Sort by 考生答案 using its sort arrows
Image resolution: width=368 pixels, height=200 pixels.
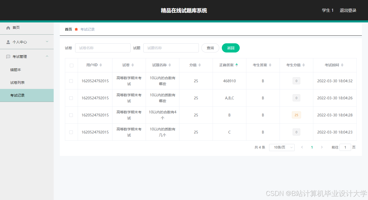pos(270,65)
